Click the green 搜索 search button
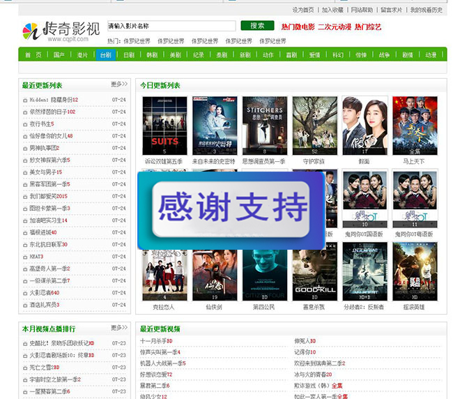This screenshot has width=453, height=399. click(x=257, y=26)
